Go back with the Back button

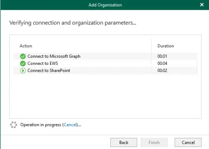(x=124, y=142)
